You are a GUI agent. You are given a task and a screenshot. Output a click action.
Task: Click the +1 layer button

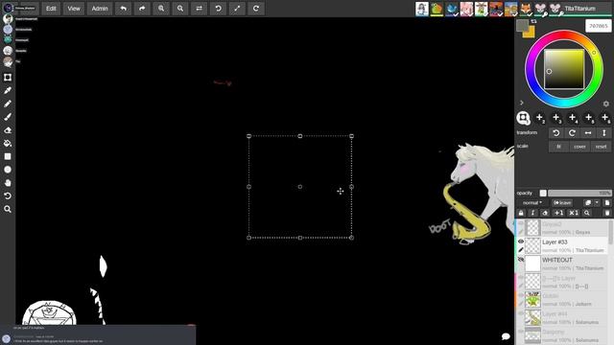558,213
